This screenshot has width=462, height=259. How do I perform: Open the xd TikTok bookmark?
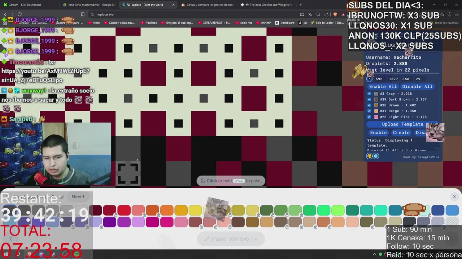click(302, 23)
